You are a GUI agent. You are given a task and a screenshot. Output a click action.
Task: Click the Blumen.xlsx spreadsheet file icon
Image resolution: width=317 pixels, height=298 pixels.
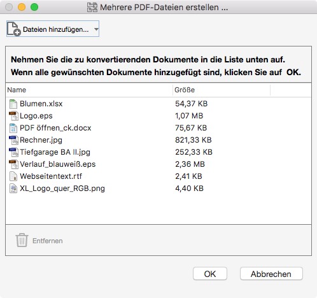(x=13, y=104)
